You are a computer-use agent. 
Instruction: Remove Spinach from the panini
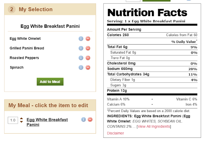[x=88, y=68]
